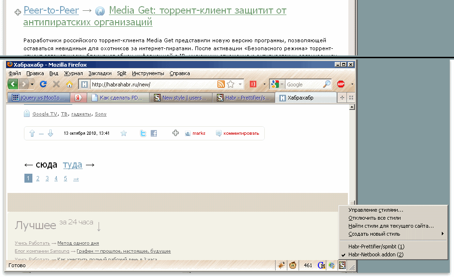The height and width of the screenshot is (277, 454).
Task: Expand Создать новый стиль submenu
Action: tap(376, 233)
